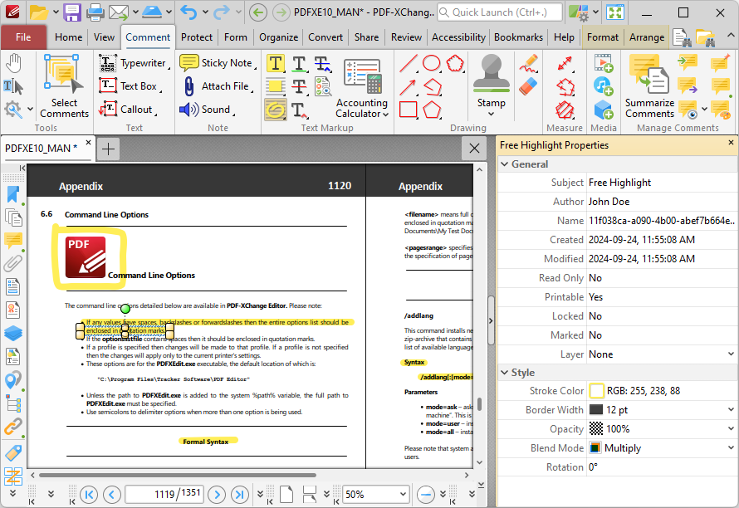Select the Arrow drawing tool
This screenshot has width=739, height=508.
pyautogui.click(x=409, y=86)
